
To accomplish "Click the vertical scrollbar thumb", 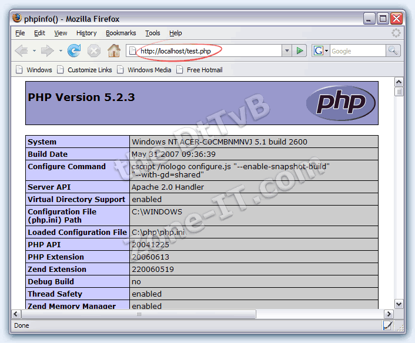I will click(399, 92).
